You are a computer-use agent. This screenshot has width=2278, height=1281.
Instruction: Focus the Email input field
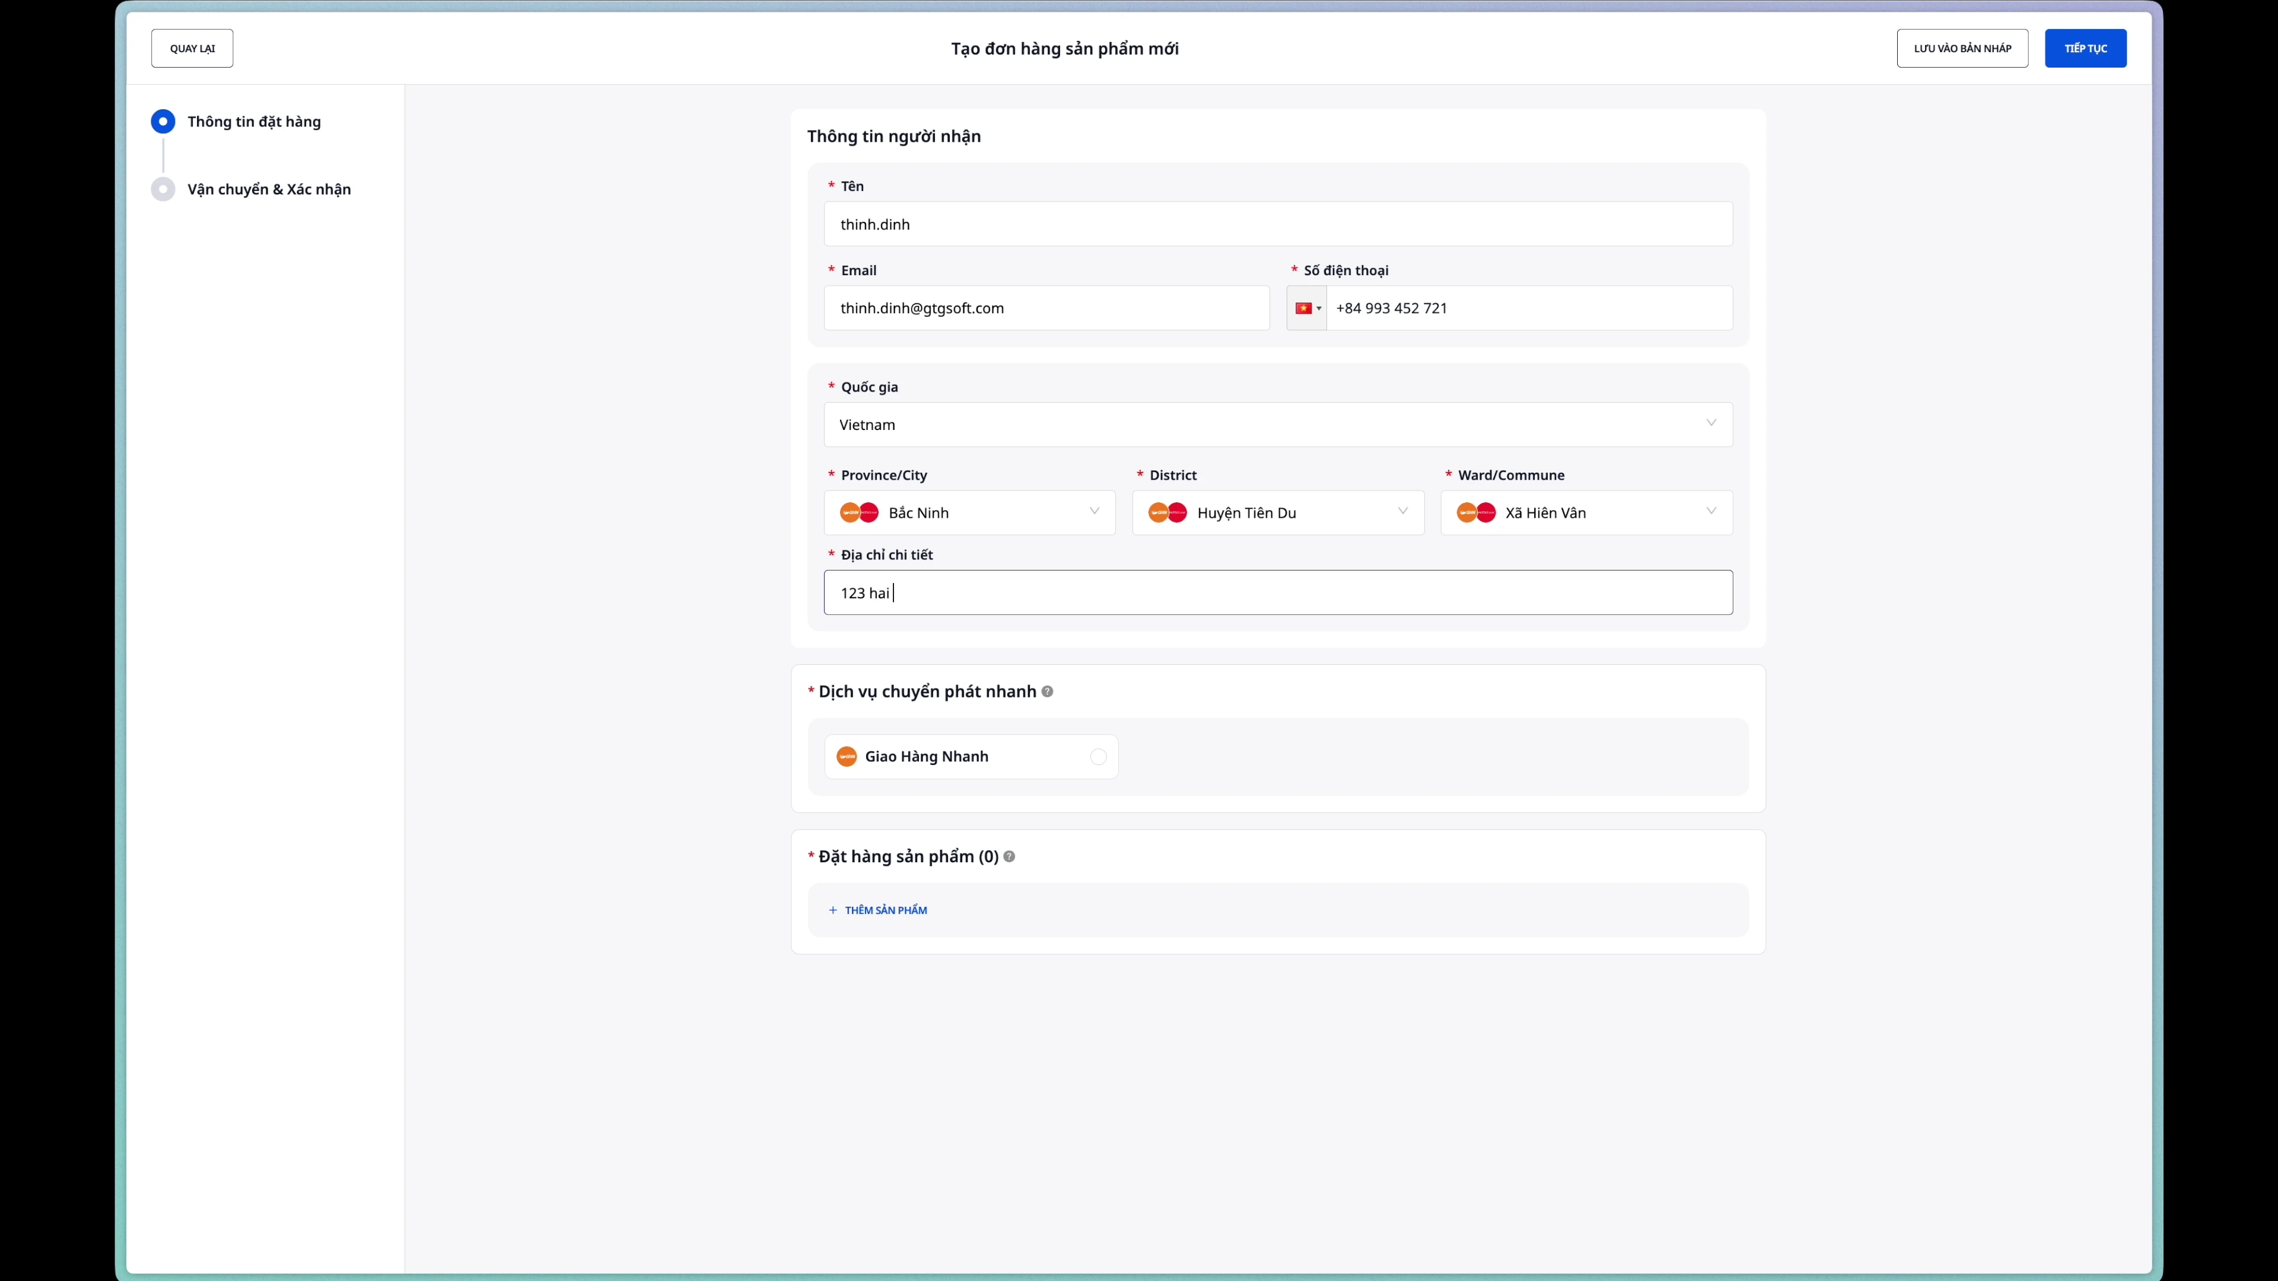[1045, 308]
